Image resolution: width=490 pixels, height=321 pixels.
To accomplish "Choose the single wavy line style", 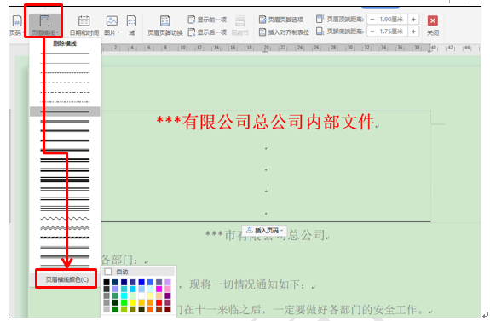I will tap(65, 218).
